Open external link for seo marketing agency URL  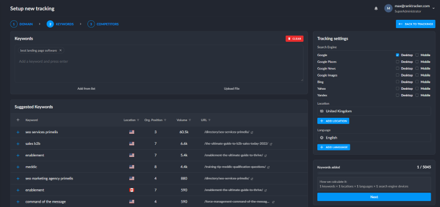coord(252,178)
